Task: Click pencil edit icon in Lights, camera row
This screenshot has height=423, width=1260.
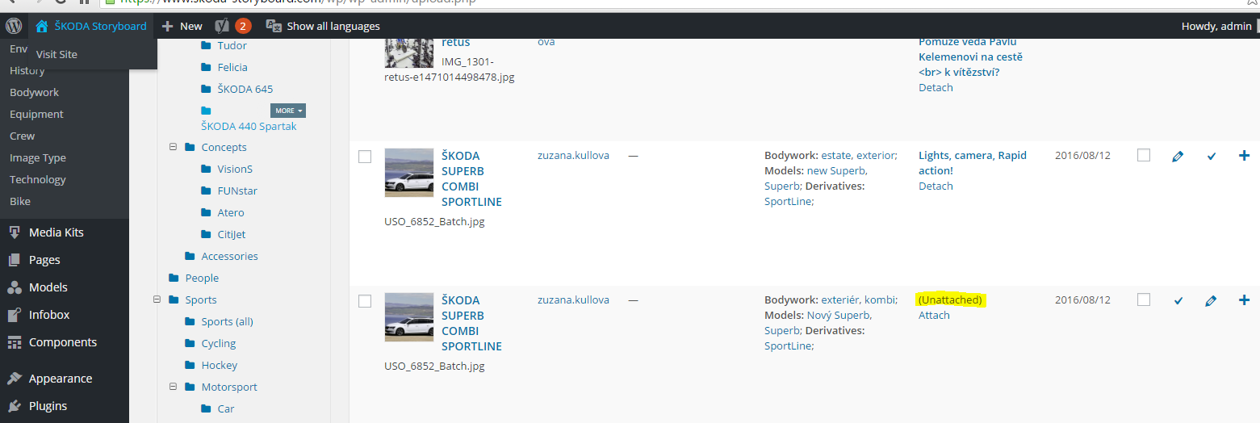Action: pos(1178,157)
